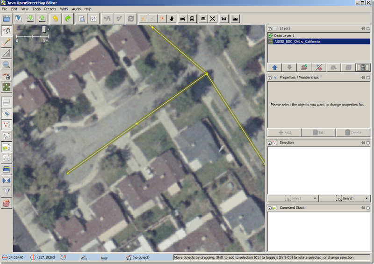Select the Draw nodes tool
The image size is (374, 264).
click(x=7, y=43)
